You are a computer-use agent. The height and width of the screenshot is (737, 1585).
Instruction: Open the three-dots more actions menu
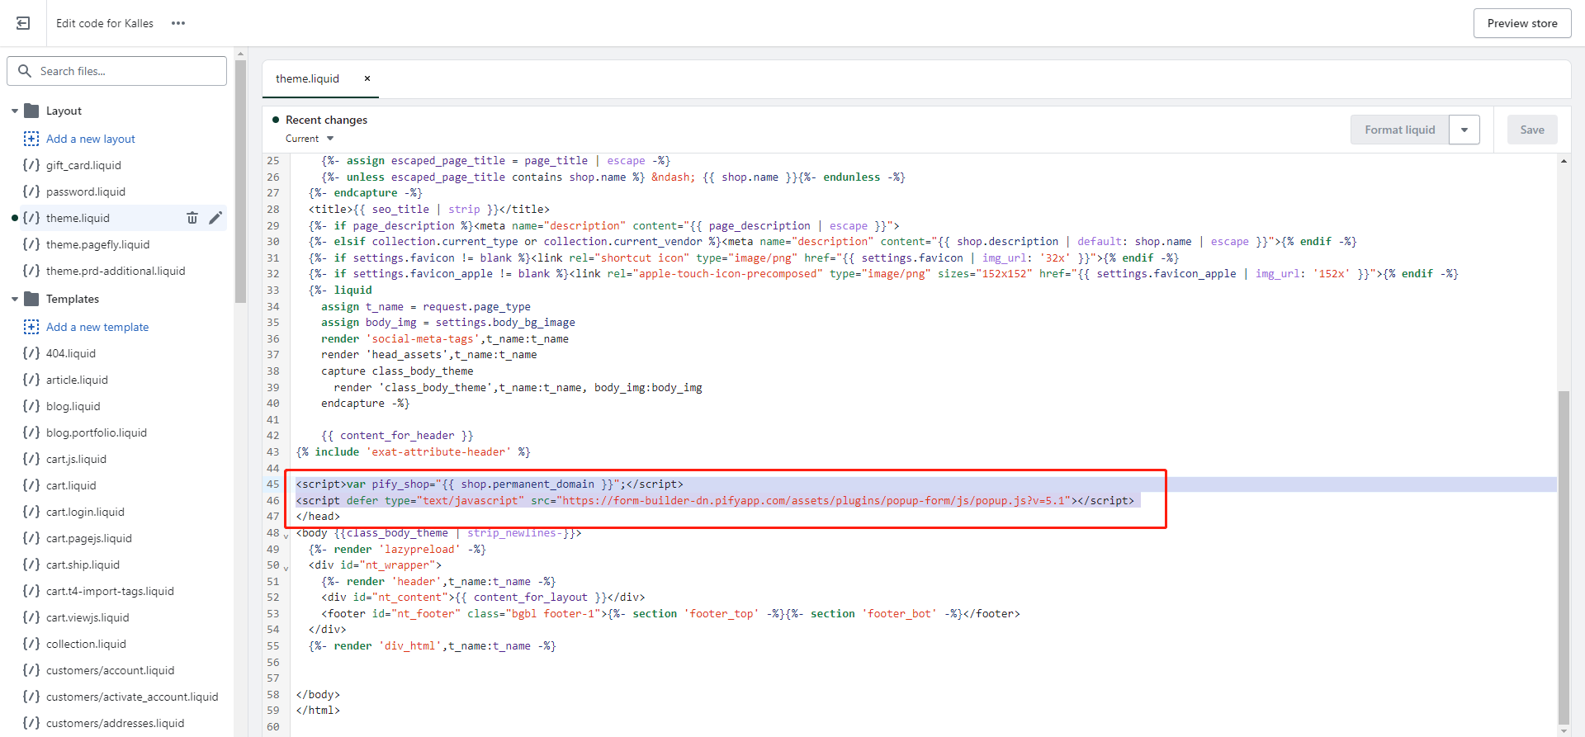coord(178,23)
